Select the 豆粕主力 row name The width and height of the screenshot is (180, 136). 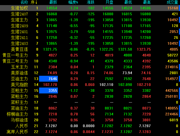click(x=19, y=90)
